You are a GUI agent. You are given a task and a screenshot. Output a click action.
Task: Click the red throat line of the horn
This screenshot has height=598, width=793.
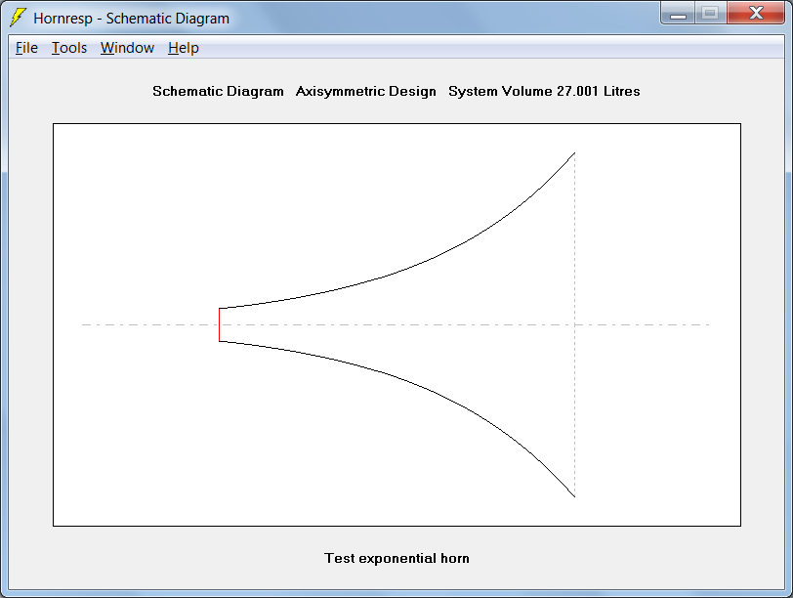[x=219, y=324]
